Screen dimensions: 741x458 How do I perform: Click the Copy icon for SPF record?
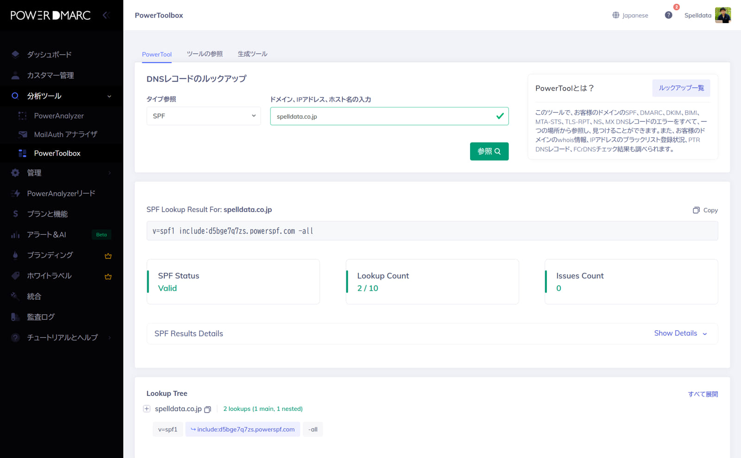(x=696, y=210)
